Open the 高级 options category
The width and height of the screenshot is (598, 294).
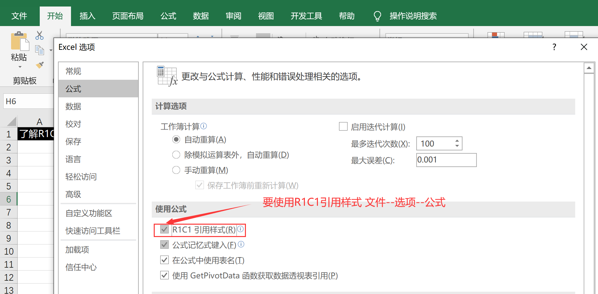coord(73,194)
